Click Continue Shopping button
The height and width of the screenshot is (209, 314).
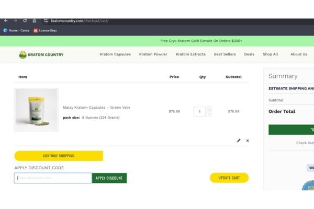tap(59, 156)
